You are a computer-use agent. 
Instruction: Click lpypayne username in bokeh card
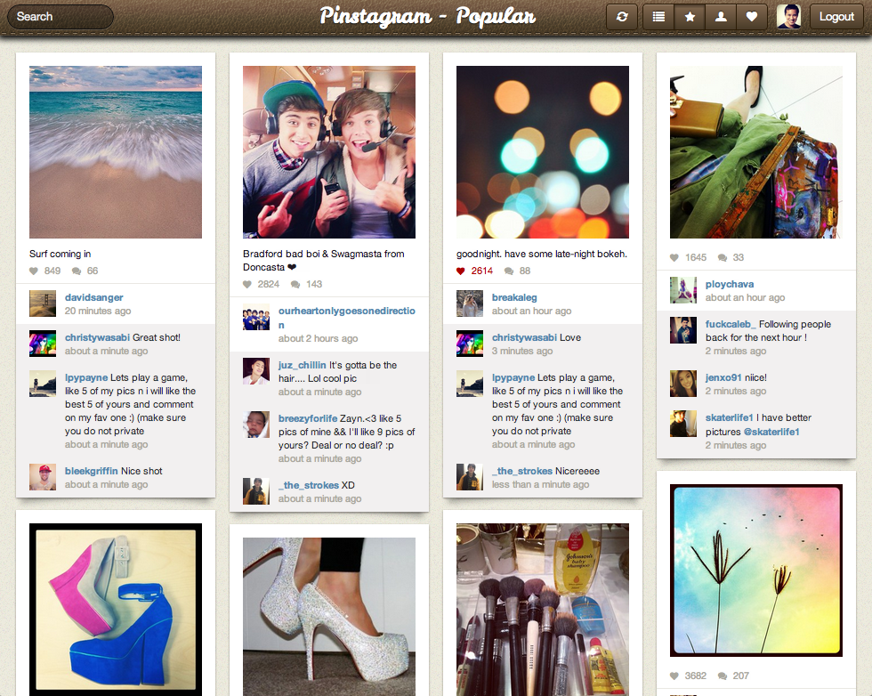tap(513, 377)
